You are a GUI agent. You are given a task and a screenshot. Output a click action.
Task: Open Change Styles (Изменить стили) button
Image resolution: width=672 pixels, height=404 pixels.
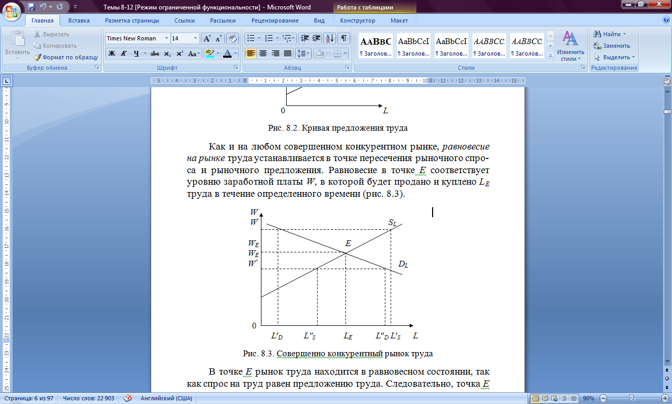(571, 46)
